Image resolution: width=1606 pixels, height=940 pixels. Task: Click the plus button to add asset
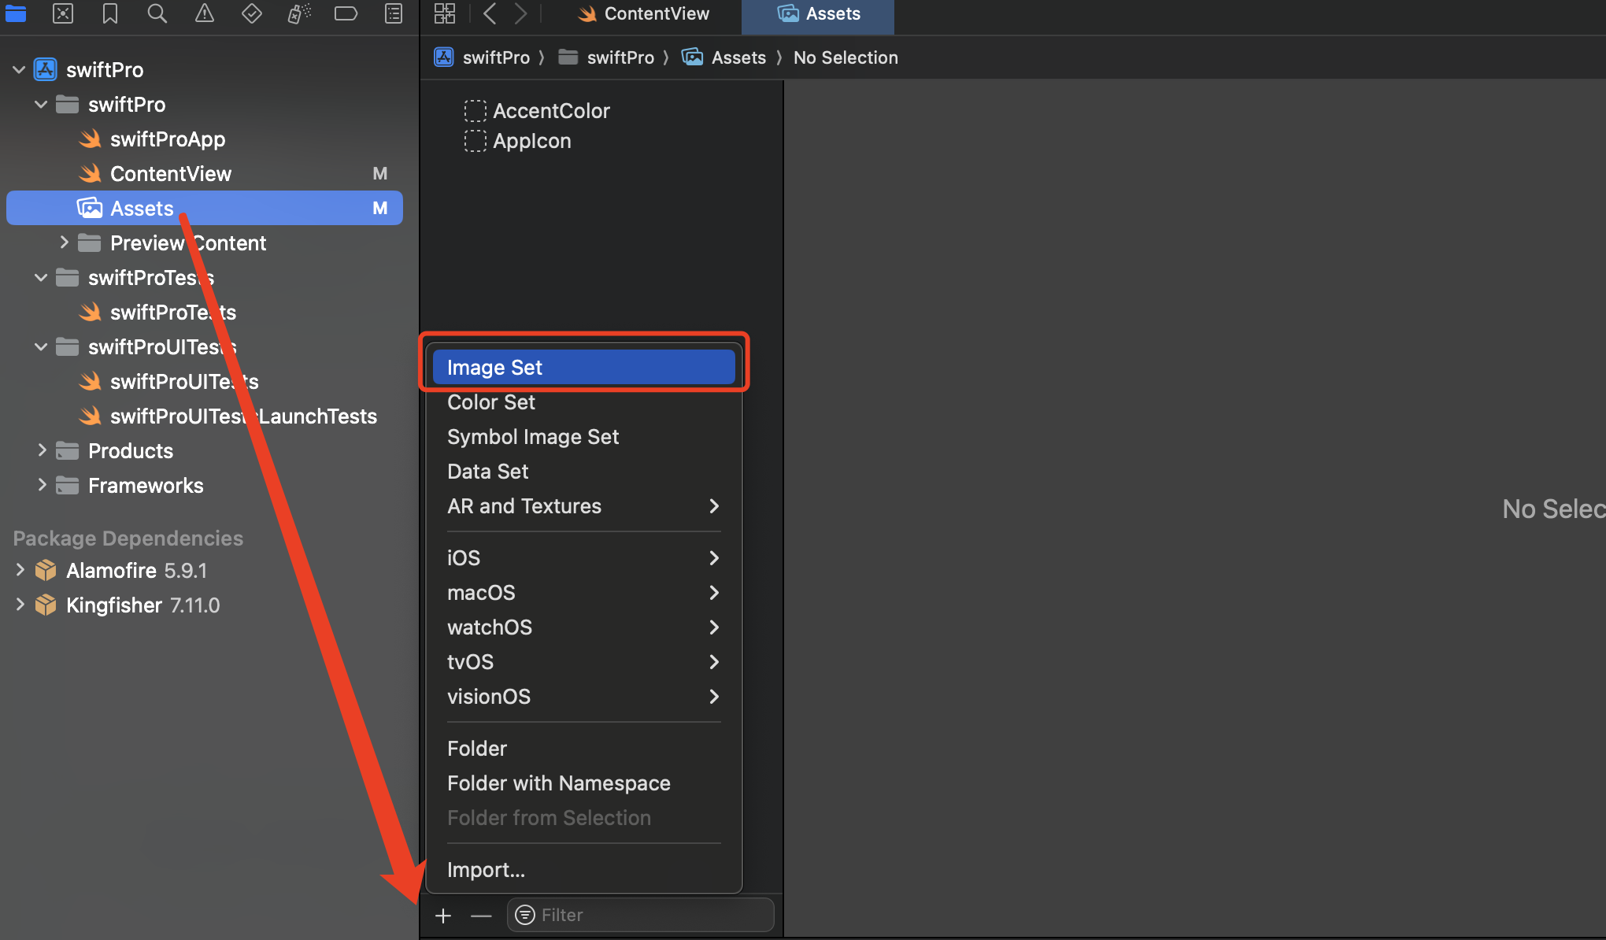443,916
